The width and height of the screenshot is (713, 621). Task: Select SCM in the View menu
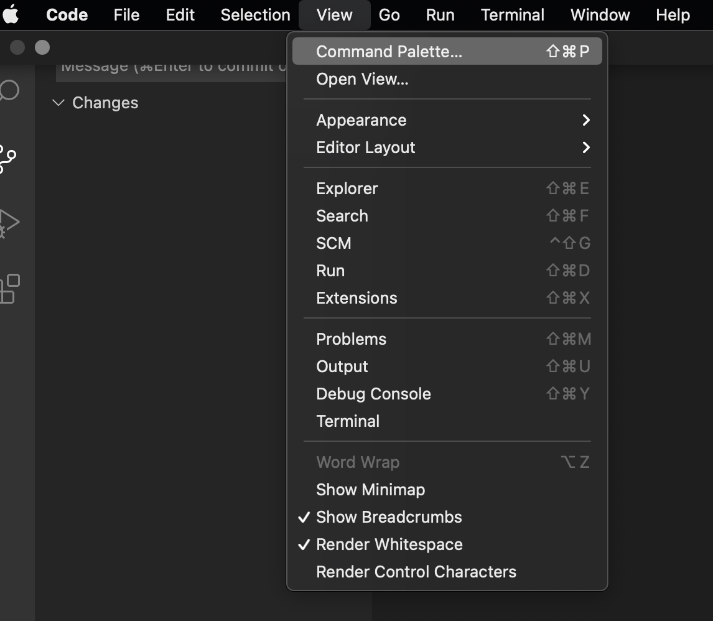447,243
